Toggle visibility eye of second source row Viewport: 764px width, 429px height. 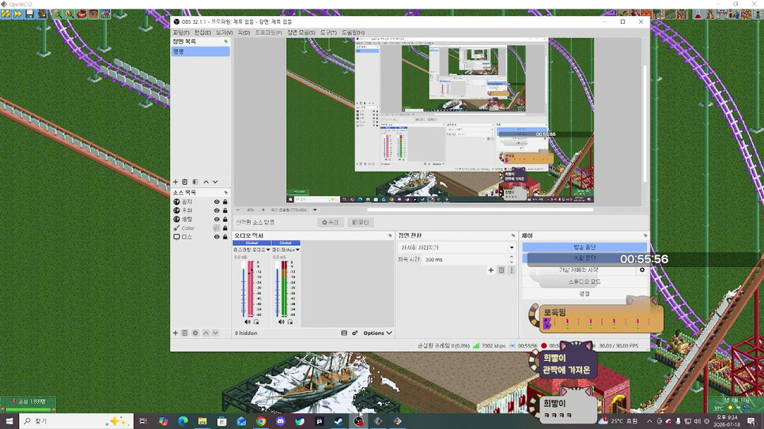tap(217, 210)
